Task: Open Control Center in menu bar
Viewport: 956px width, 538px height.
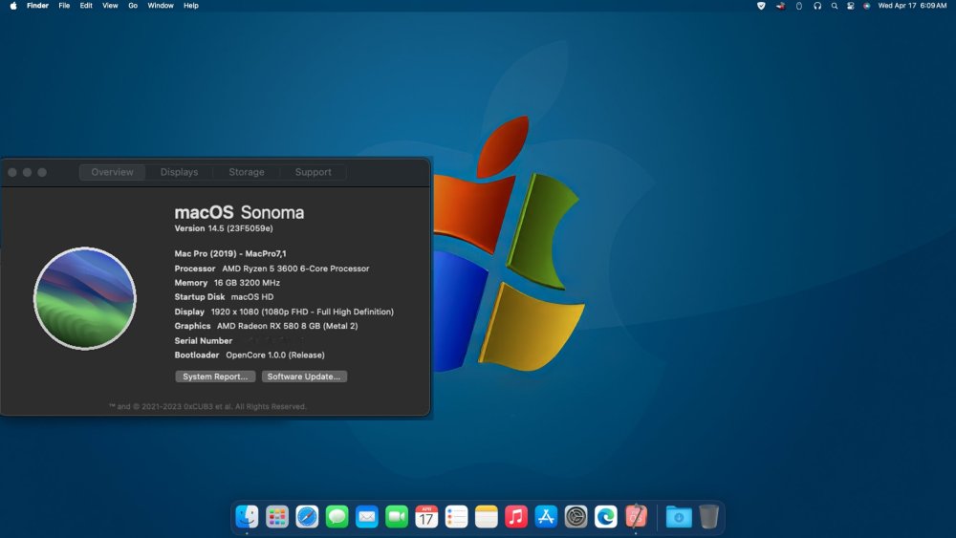Action: click(x=851, y=6)
